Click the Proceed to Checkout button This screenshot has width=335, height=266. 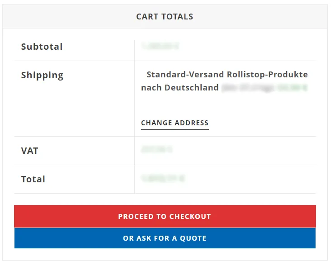pos(165,216)
